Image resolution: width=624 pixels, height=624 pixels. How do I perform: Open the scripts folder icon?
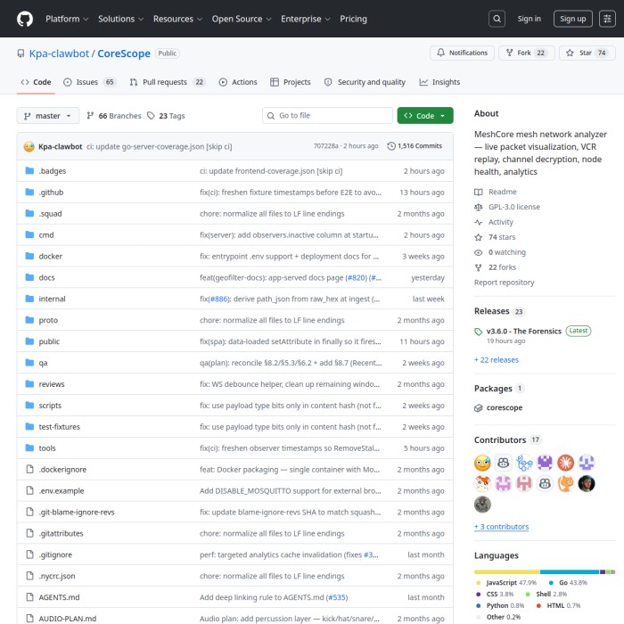pyautogui.click(x=29, y=405)
